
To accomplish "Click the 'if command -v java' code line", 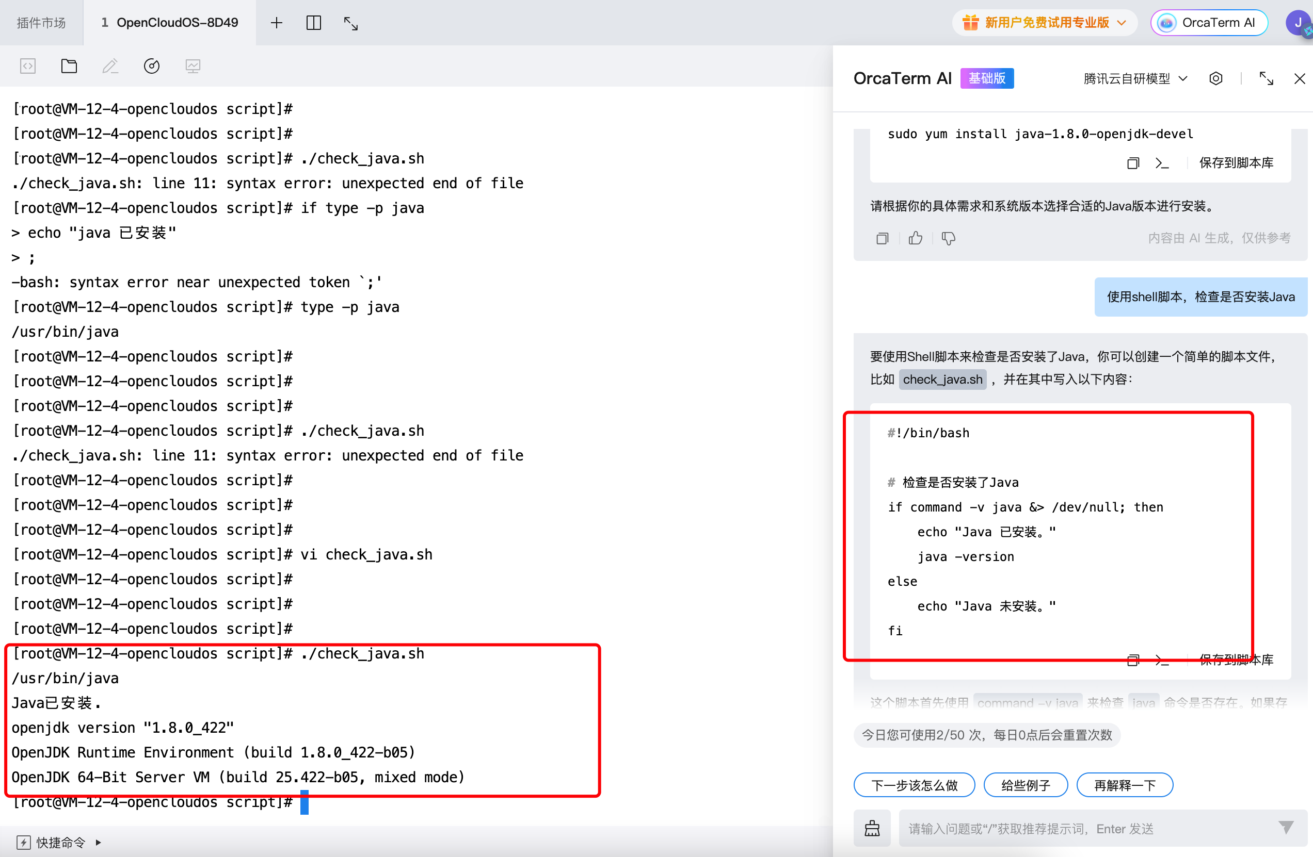I will coord(1025,507).
